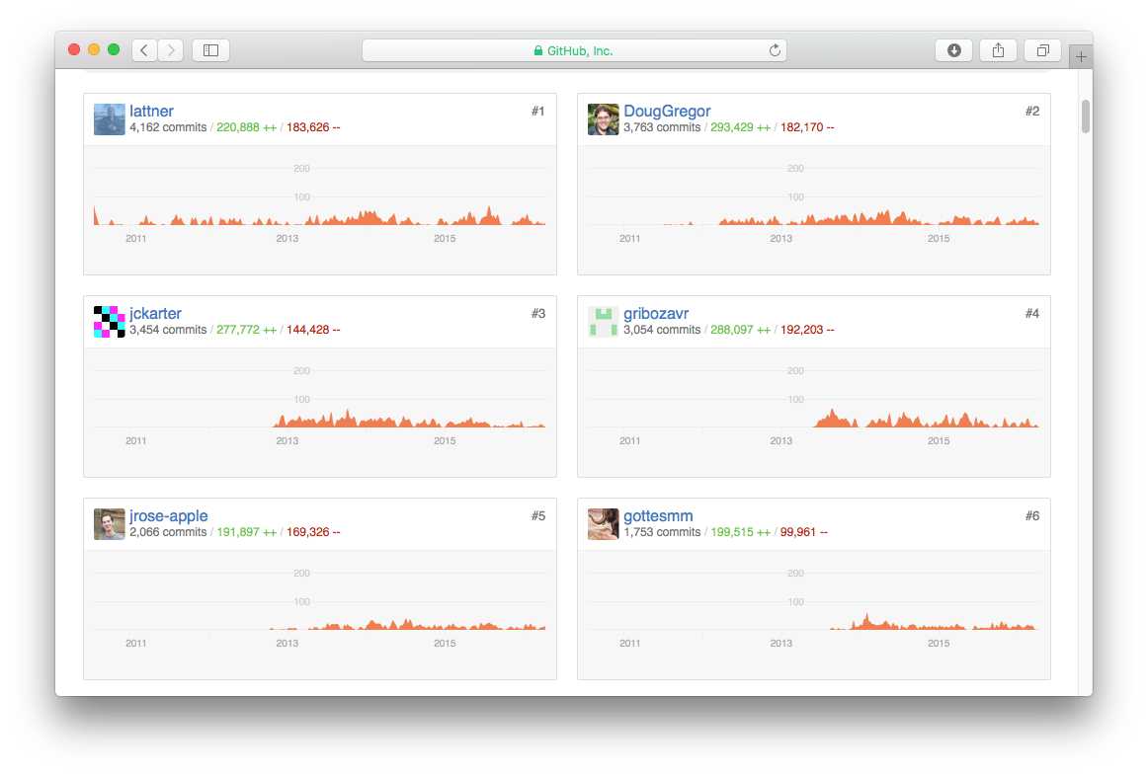Viewport: 1148px width, 775px height.
Task: Click 2013 axis label in lattner's graph
Action: click(287, 239)
